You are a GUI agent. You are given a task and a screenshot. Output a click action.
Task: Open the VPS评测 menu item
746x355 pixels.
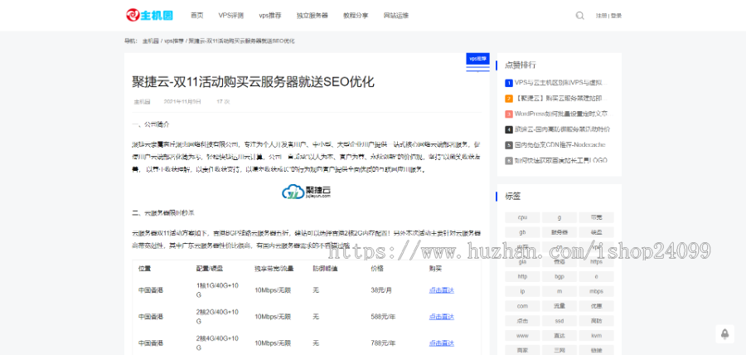tap(231, 15)
